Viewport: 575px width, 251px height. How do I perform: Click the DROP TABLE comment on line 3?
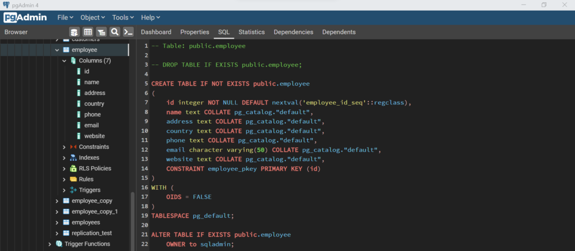click(x=227, y=65)
